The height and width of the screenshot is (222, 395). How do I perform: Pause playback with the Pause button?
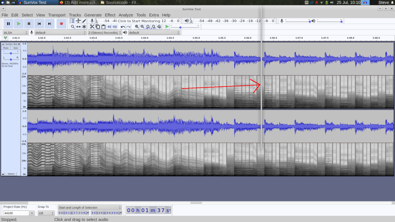8,24
